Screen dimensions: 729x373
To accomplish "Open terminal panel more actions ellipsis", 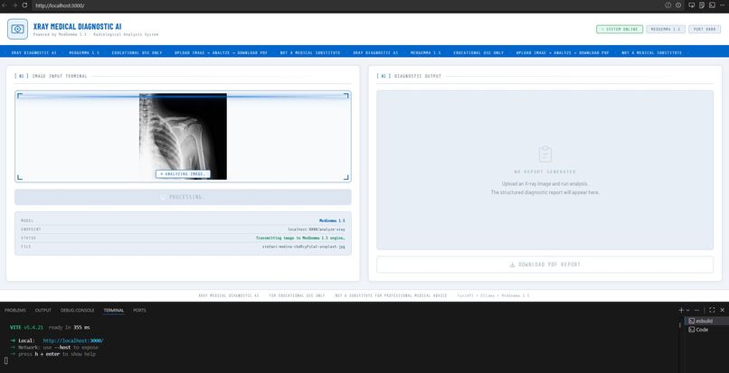I will point(697,310).
